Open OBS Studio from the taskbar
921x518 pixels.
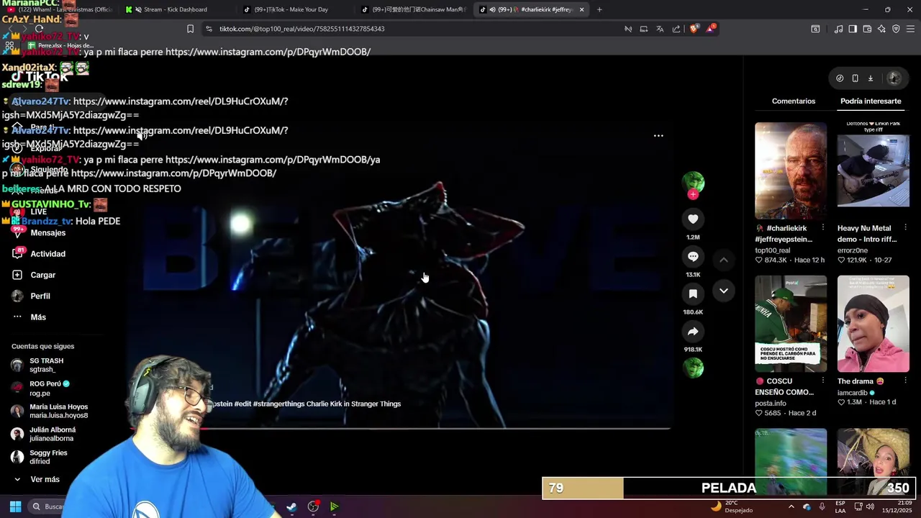click(313, 506)
